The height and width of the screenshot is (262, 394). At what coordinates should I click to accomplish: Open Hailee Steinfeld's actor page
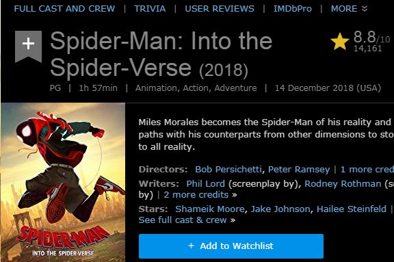tap(352, 209)
